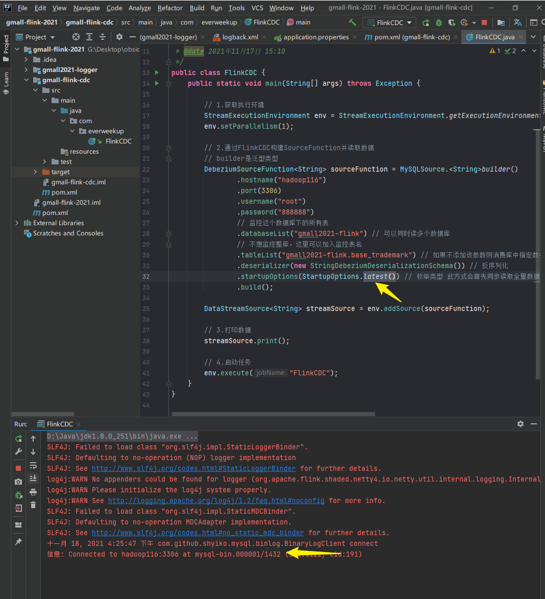This screenshot has height=599, width=545.
Task: Click run gutter arrow beside main method
Action: coord(157,83)
